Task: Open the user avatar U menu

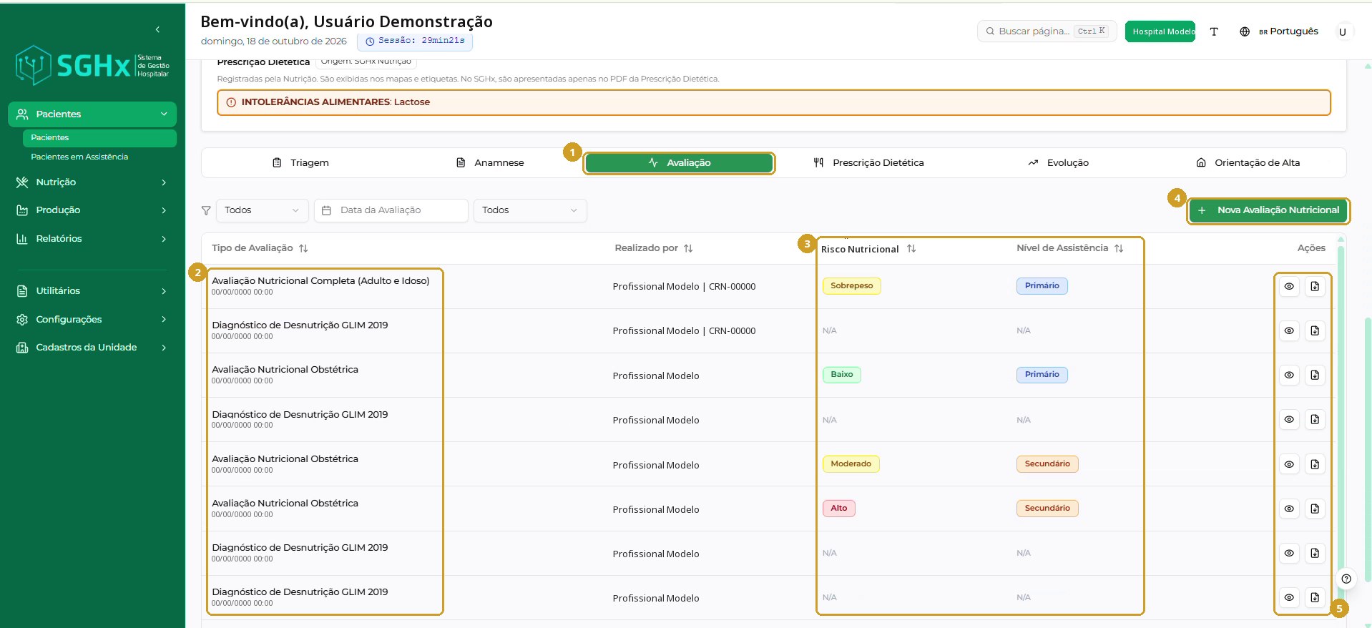Action: [1343, 31]
